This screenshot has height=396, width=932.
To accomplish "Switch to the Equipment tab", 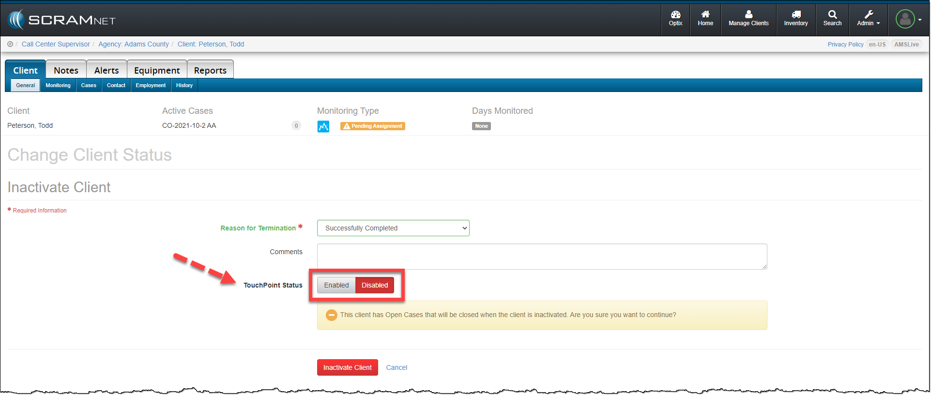I will click(x=157, y=70).
